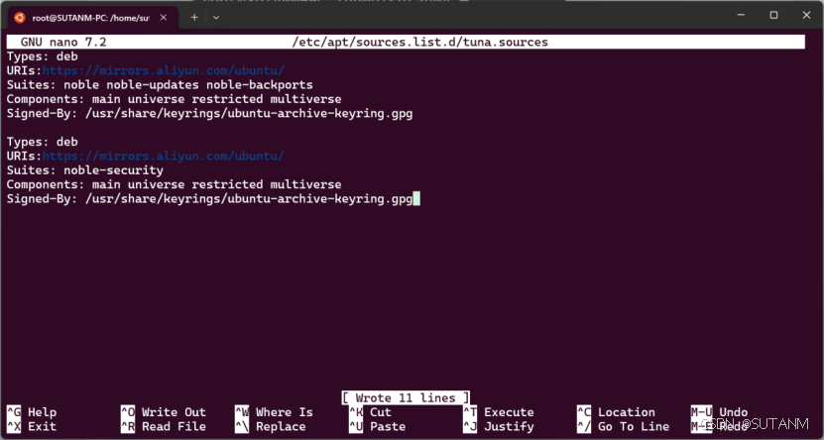Open the first mirrors.aliyun.com URL link
The image size is (824, 440).
coord(164,70)
